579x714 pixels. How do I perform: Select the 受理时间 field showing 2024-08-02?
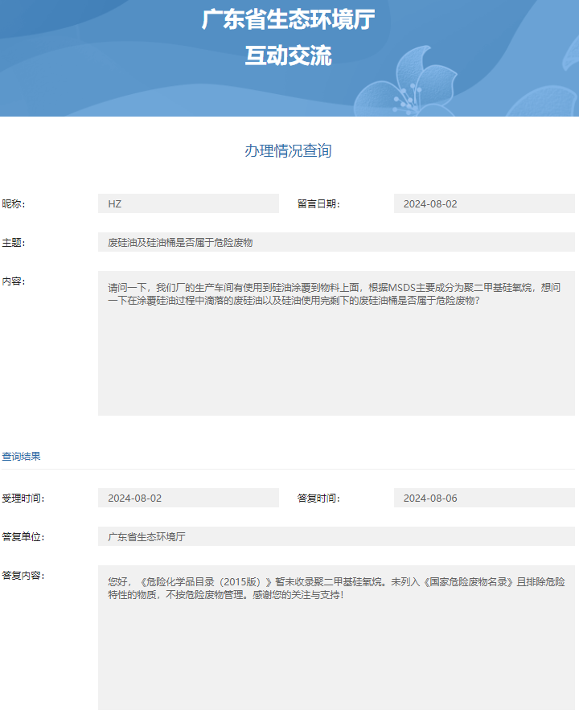pyautogui.click(x=188, y=499)
